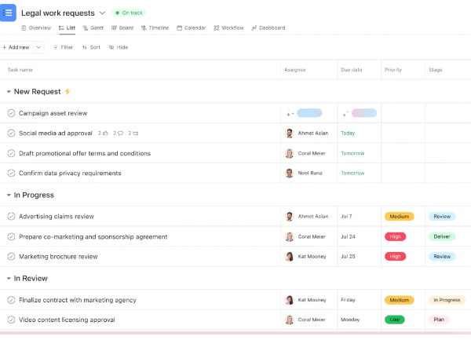Open the Dashboard tab
This screenshot has width=471, height=340.
coord(268,28)
